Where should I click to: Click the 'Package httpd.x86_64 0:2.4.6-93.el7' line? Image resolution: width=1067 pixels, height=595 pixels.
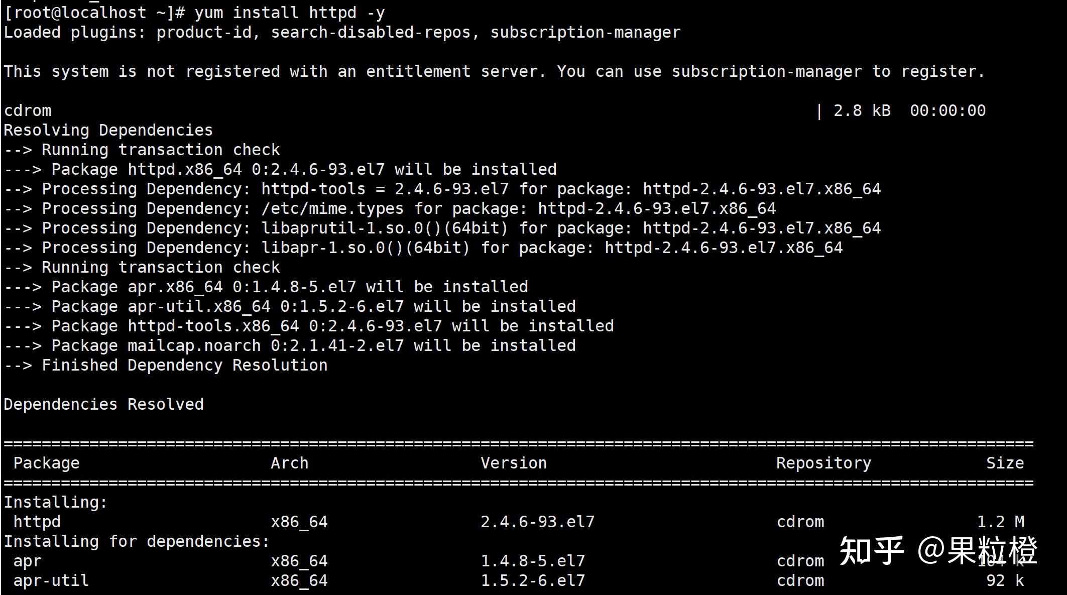click(x=281, y=170)
